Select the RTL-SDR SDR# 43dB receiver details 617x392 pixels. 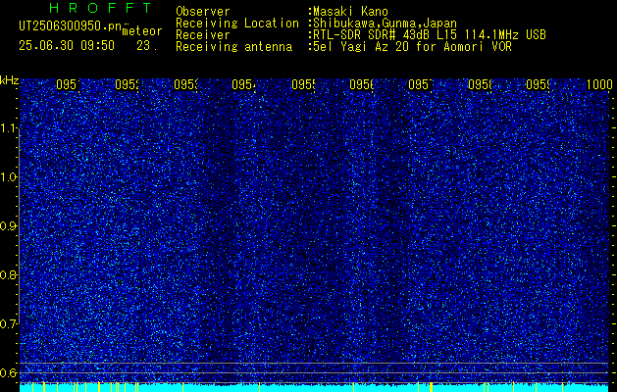430,35
